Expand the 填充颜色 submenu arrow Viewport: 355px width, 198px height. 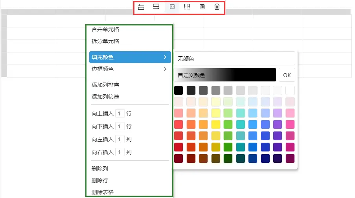tap(165, 58)
